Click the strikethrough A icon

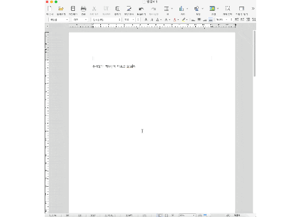tap(166, 19)
